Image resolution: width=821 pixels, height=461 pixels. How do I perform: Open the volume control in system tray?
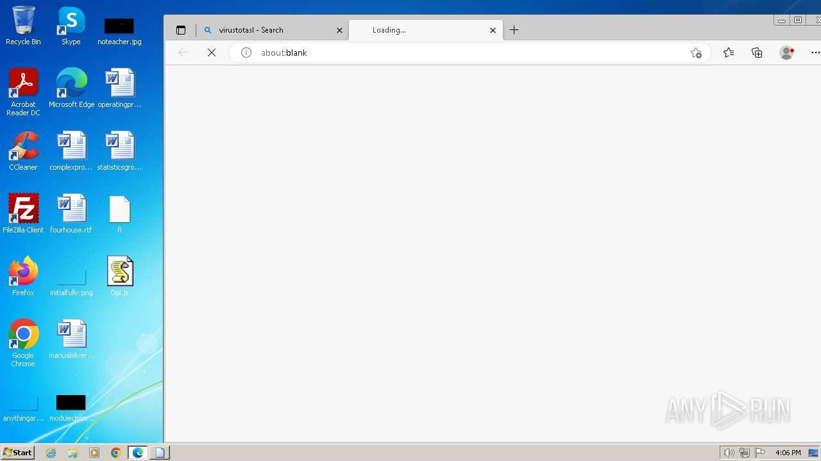point(729,453)
